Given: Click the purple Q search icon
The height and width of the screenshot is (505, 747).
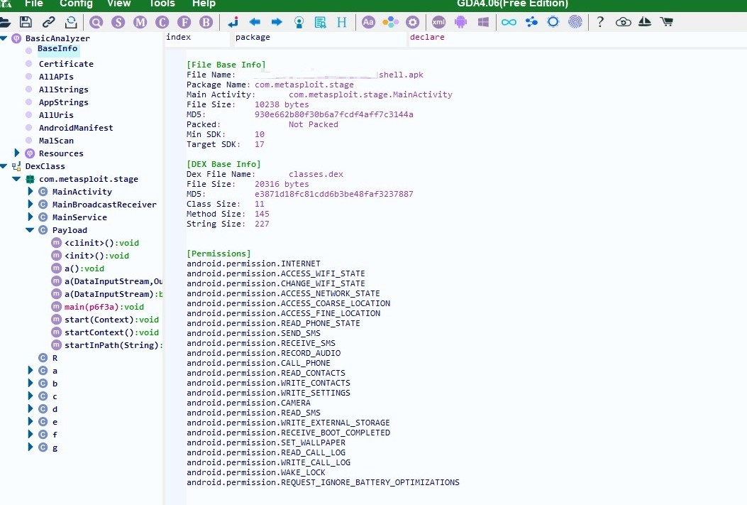Looking at the screenshot, I should click(96, 22).
